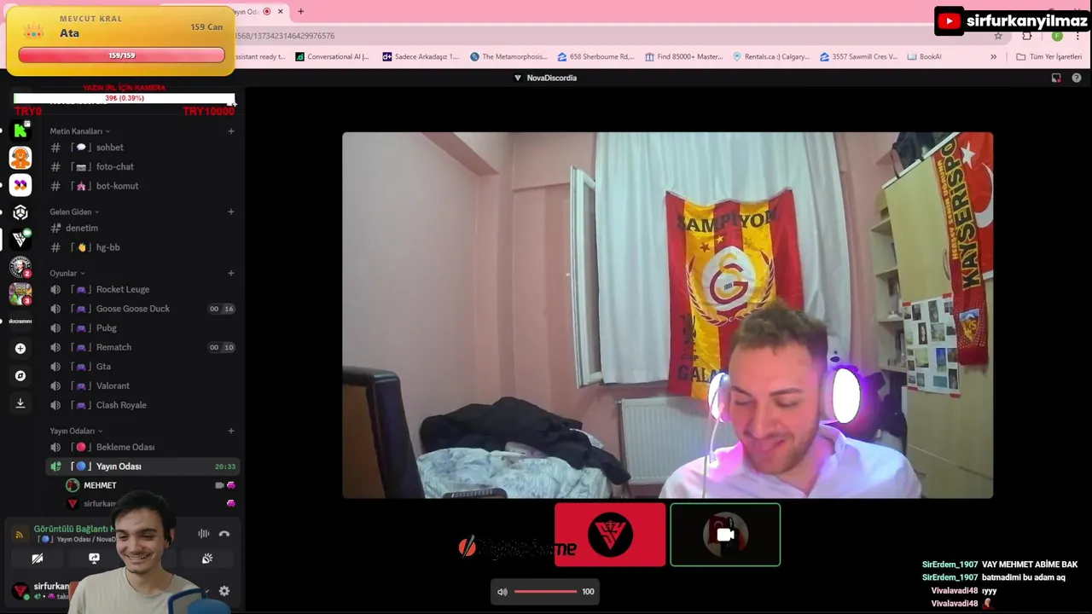Open soundboard button in voice panel
1092x614 pixels.
[206, 559]
